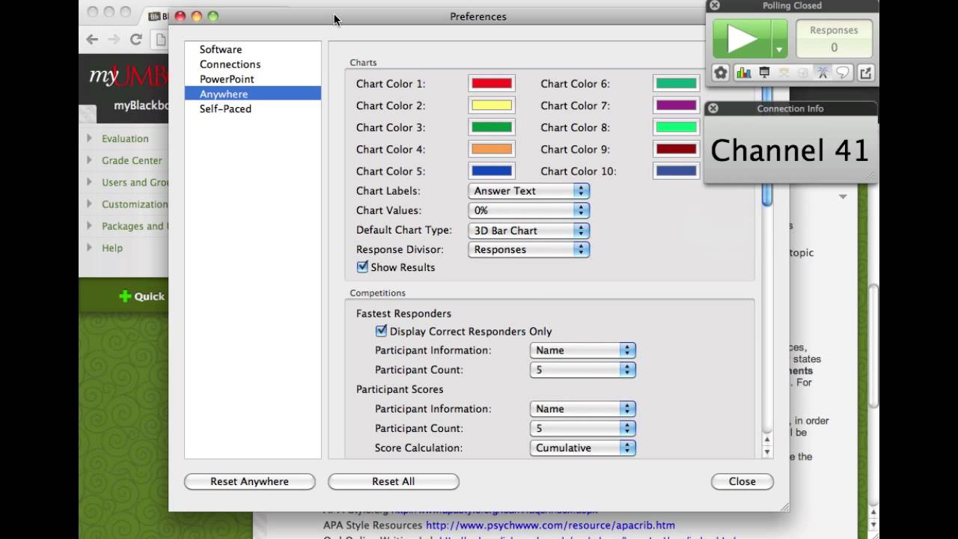Pick Chart Color 2 yellow swatch

tap(491, 106)
